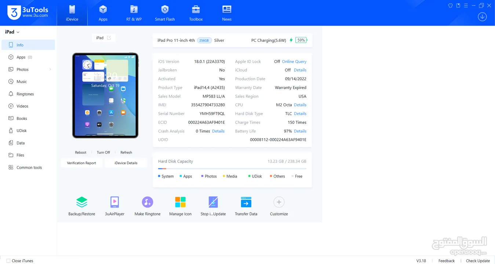This screenshot has width=495, height=264.
Task: Click the Refresh button
Action: 126,153
